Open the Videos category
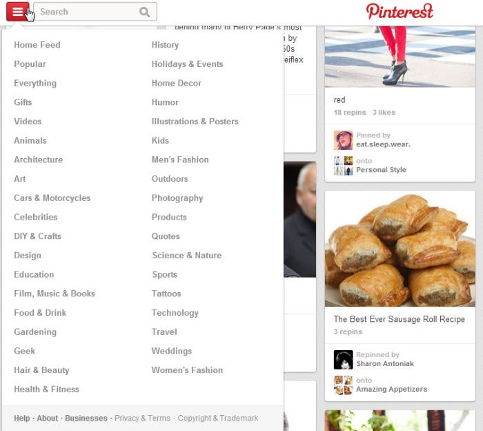This screenshot has width=483, height=431. pyautogui.click(x=28, y=122)
